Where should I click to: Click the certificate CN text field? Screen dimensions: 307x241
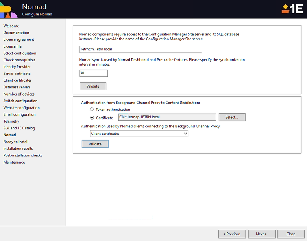tap(167, 117)
